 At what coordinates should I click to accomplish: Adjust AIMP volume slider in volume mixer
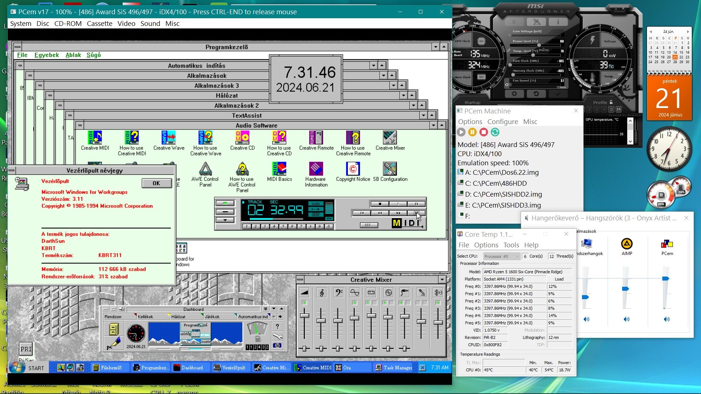625,289
